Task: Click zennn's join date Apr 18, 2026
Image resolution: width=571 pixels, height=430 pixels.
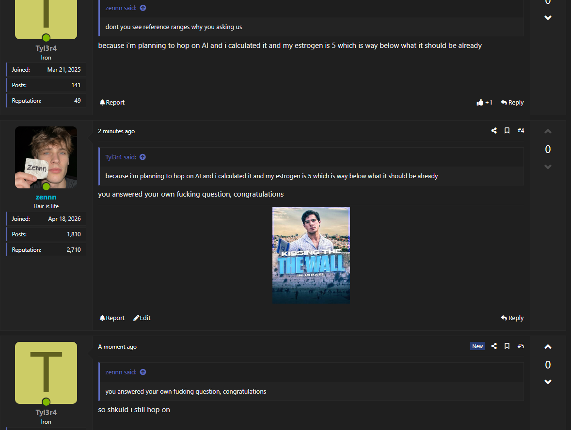Action: point(64,219)
